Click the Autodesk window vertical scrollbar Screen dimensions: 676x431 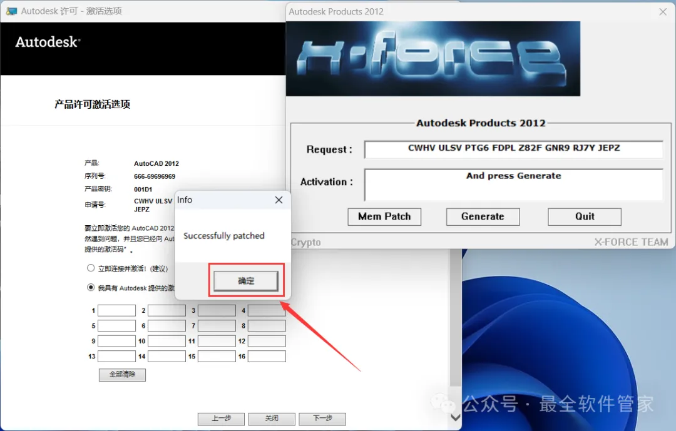tap(455, 318)
